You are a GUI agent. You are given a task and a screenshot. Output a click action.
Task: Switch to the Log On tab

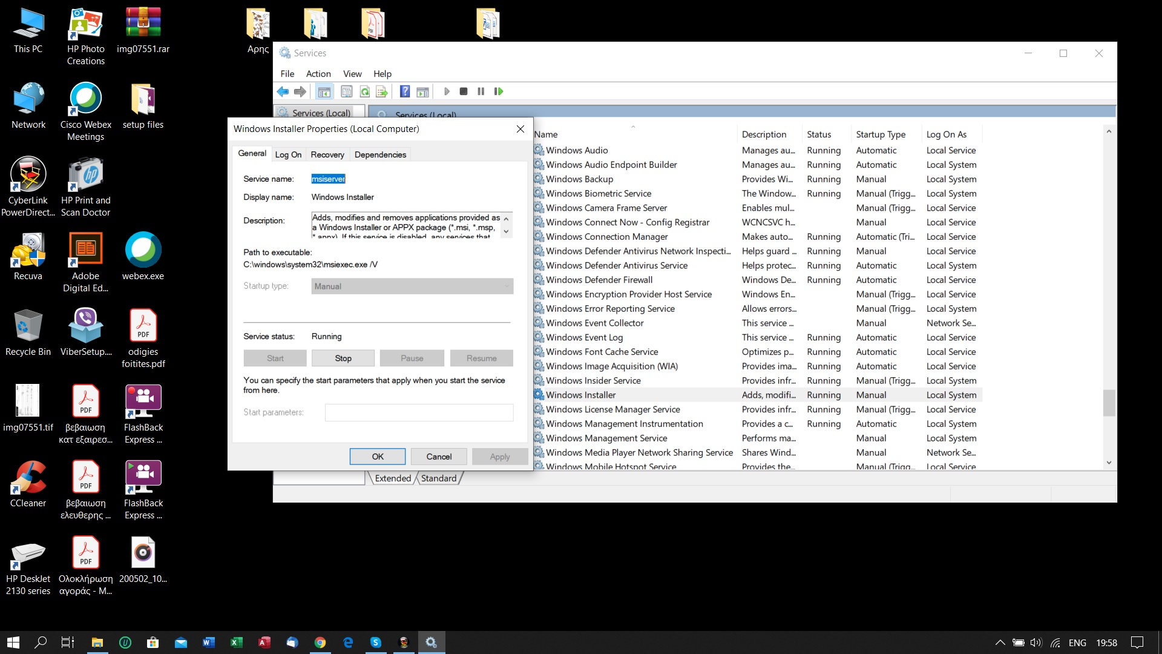coord(288,154)
